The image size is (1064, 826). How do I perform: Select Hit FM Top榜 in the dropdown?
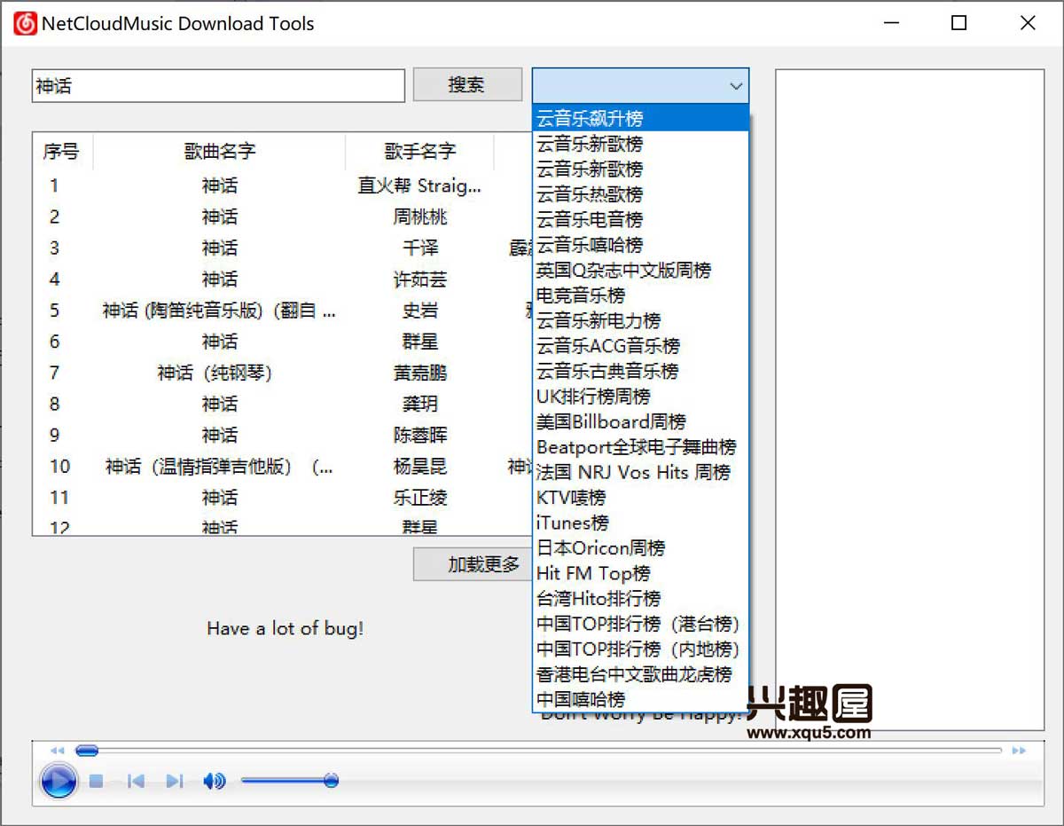click(641, 573)
